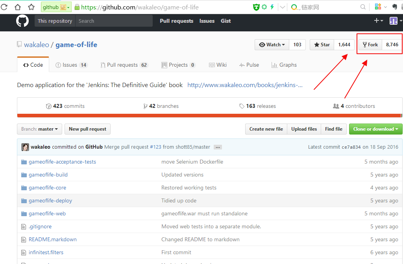Open the Watch dropdown button
Viewport: 403px width, 264px height.
(x=272, y=45)
